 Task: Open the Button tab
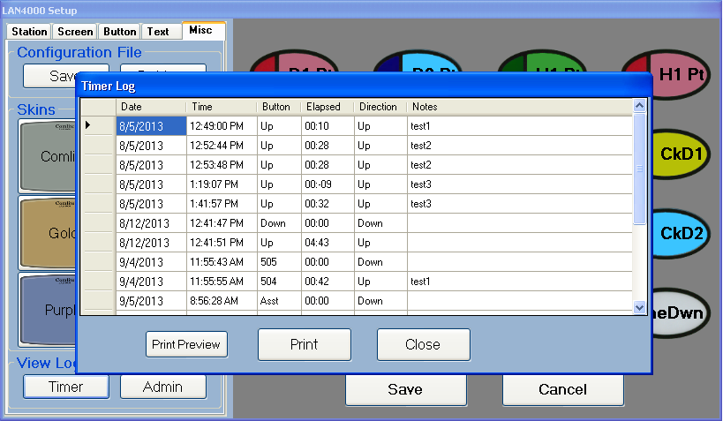tap(120, 32)
